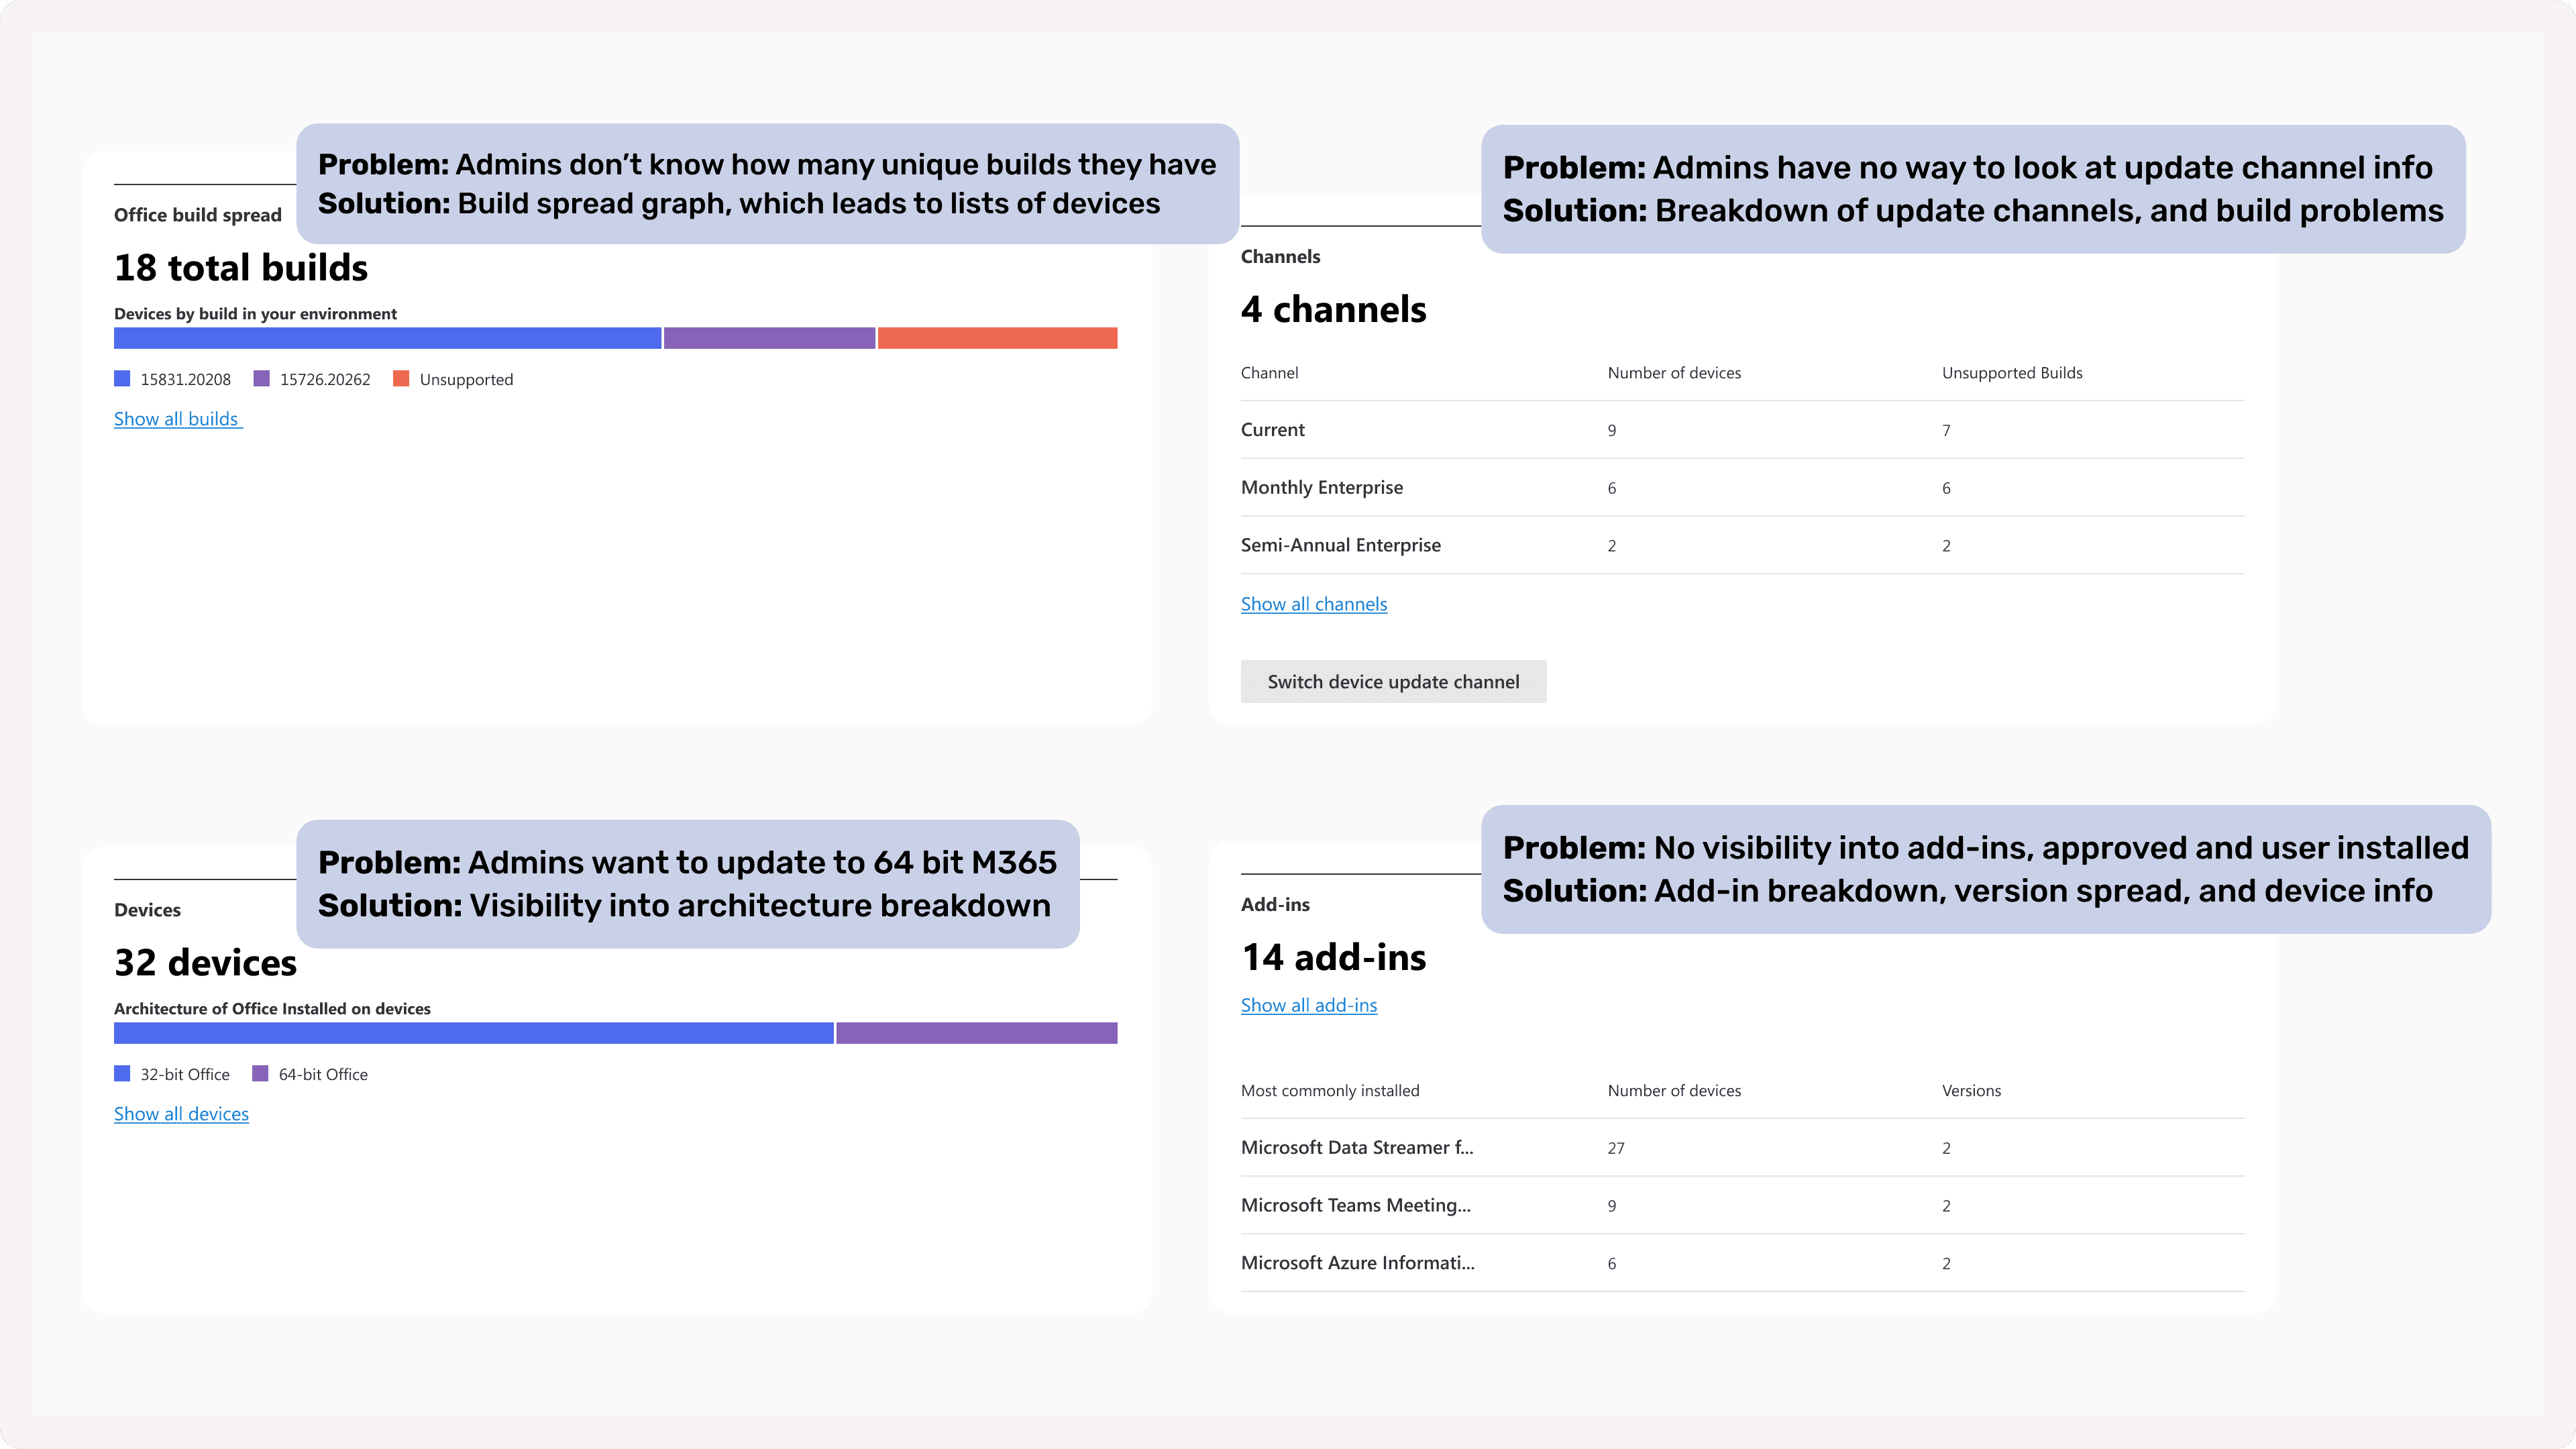This screenshot has height=1449, width=2576.
Task: Click the purple 15726.20262 legend swatch
Action: point(262,378)
